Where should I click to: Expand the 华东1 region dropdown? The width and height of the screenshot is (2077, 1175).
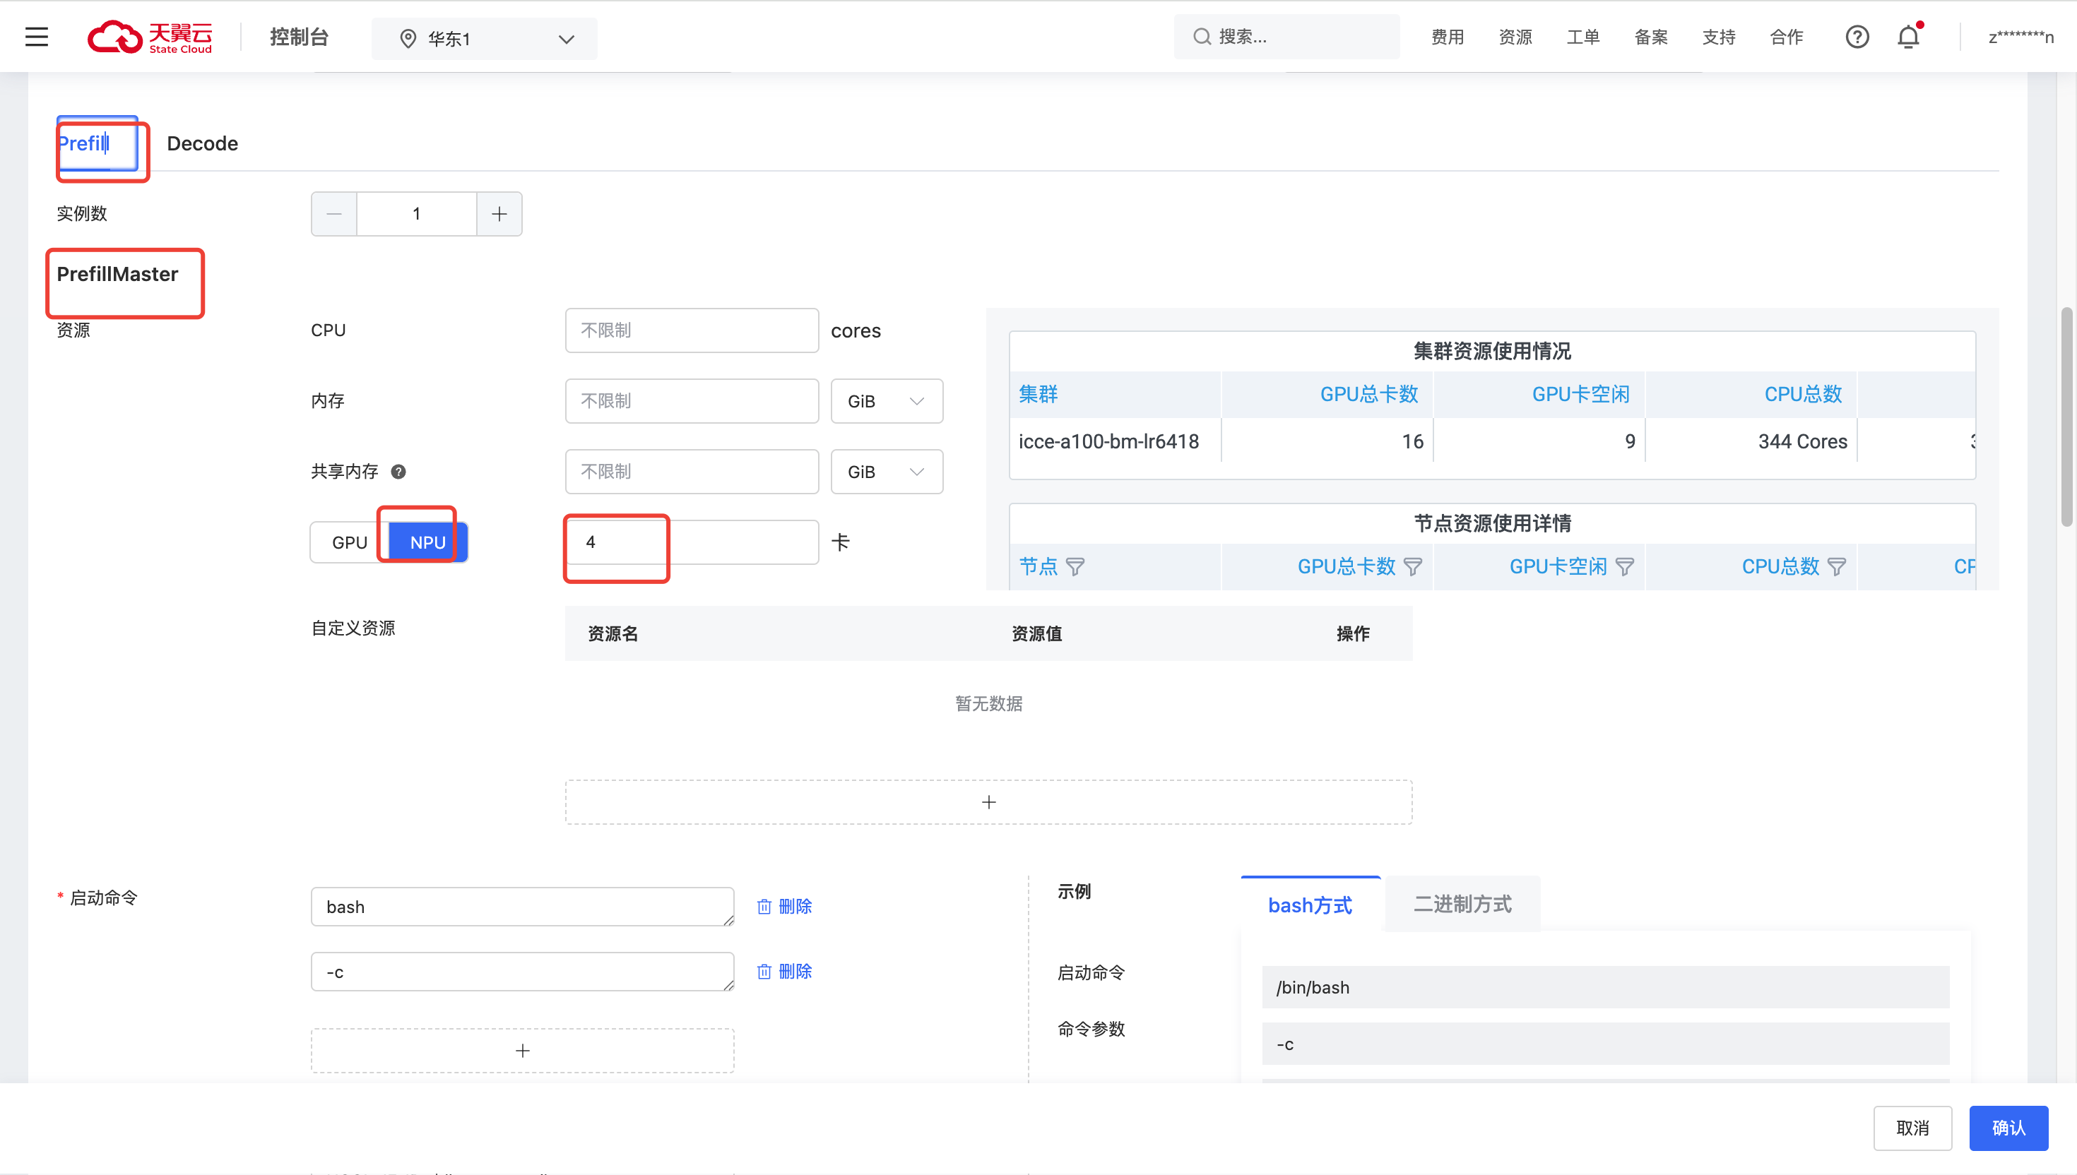pos(485,39)
